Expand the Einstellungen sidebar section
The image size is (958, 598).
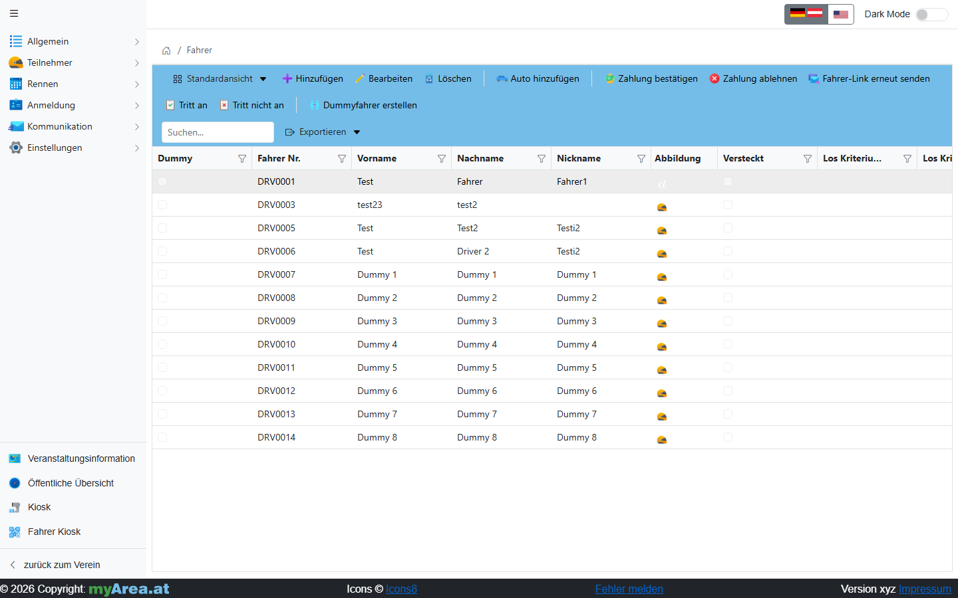point(73,148)
